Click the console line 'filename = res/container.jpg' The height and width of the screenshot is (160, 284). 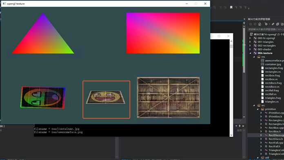[x=56, y=129]
